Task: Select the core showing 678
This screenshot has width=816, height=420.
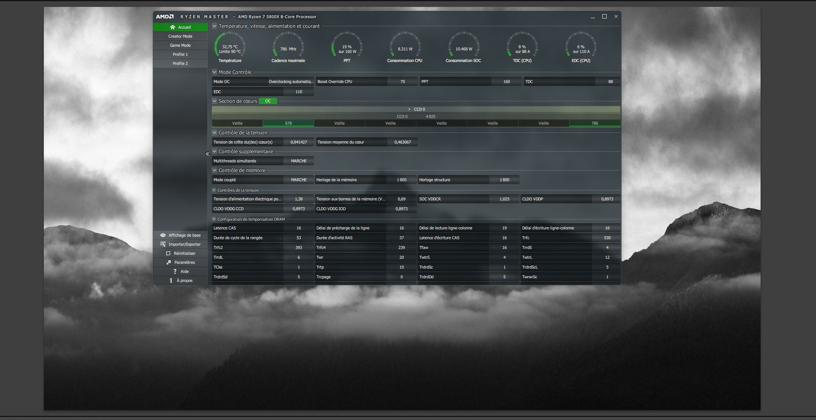Action: click(x=288, y=123)
